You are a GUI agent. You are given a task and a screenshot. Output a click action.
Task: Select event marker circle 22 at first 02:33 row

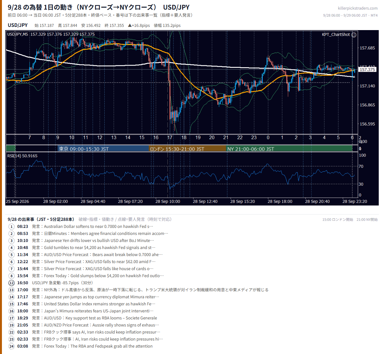pyautogui.click(x=12, y=332)
